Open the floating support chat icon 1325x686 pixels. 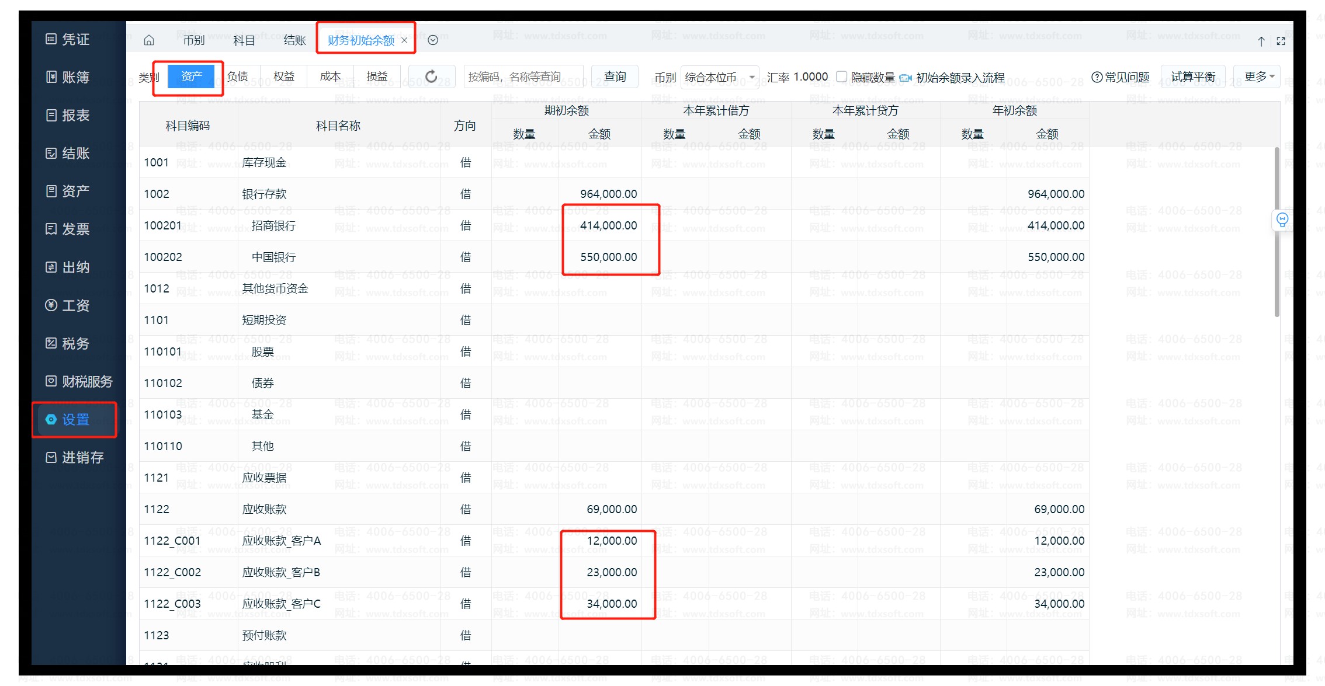click(1282, 220)
